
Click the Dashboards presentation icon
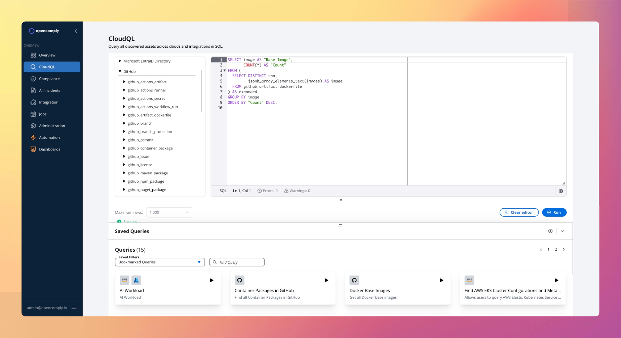(x=33, y=149)
